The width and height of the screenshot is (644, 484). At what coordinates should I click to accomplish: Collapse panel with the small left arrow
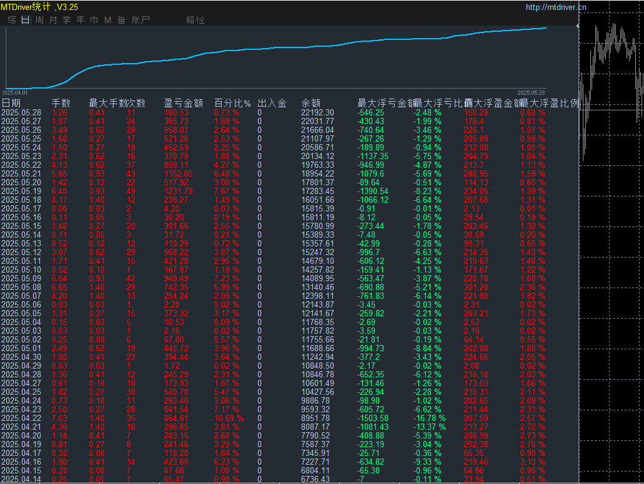(x=577, y=27)
